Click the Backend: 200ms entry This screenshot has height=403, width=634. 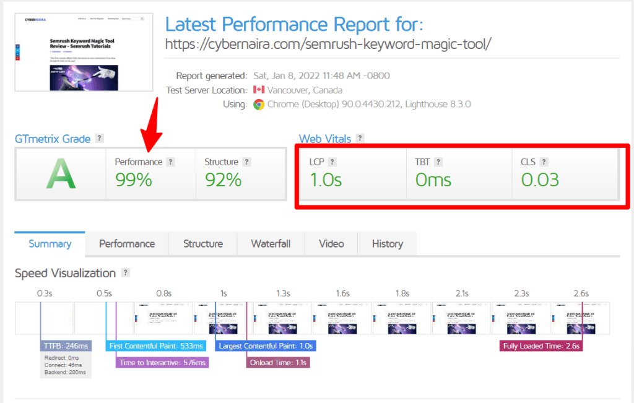pyautogui.click(x=65, y=372)
